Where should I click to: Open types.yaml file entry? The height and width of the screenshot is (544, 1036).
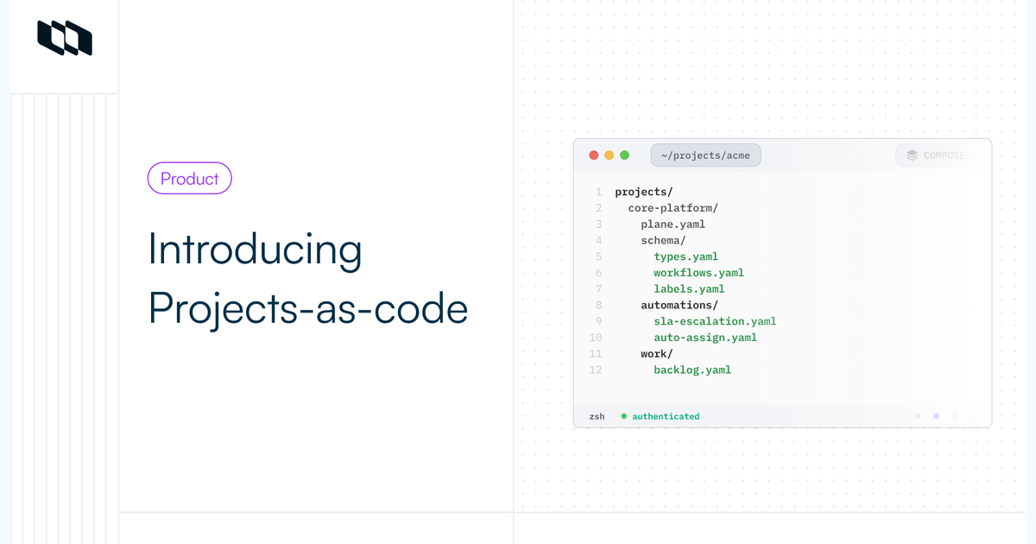point(686,256)
